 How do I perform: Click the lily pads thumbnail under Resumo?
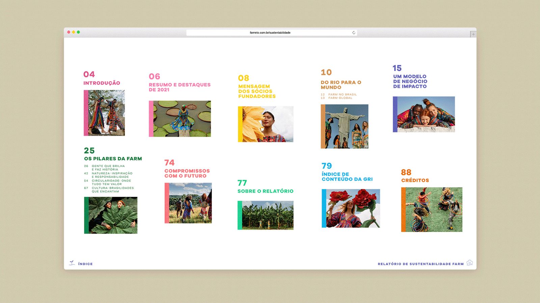(180, 119)
